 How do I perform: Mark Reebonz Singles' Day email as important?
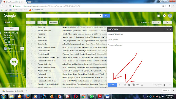point(35,34)
